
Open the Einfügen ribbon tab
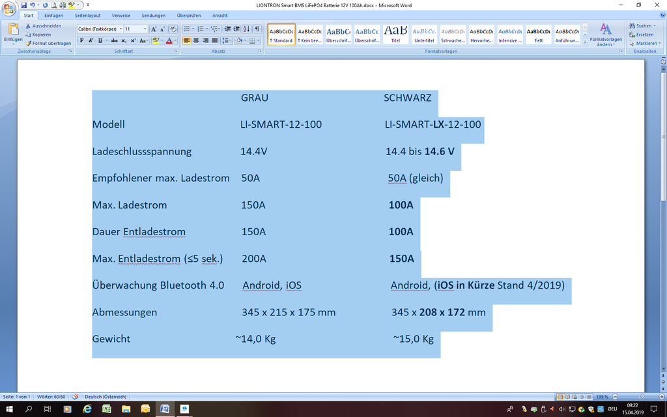pyautogui.click(x=53, y=16)
